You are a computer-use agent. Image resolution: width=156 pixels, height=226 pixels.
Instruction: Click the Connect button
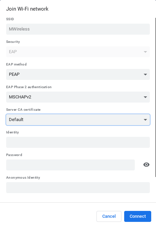pyautogui.click(x=138, y=216)
